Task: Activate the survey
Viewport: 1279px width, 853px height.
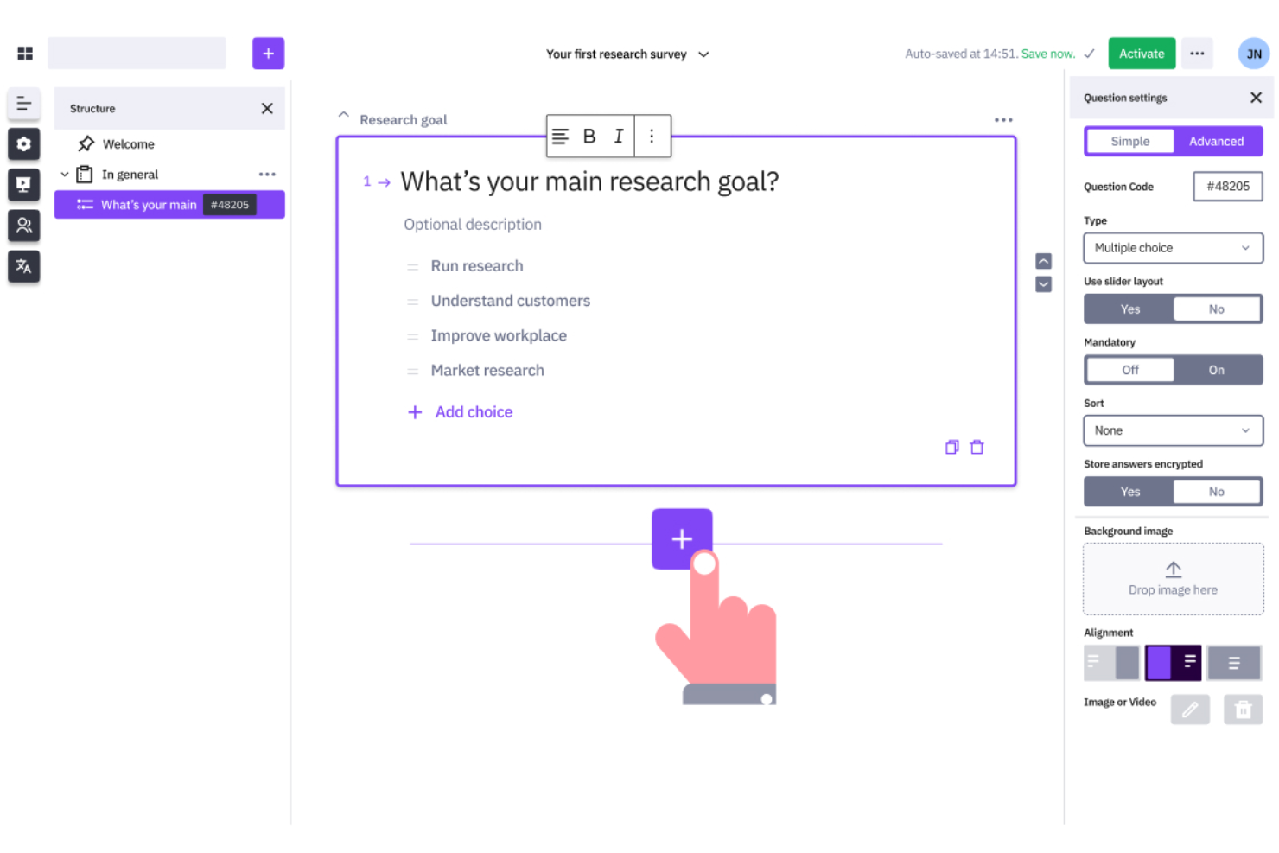Action: tap(1142, 53)
